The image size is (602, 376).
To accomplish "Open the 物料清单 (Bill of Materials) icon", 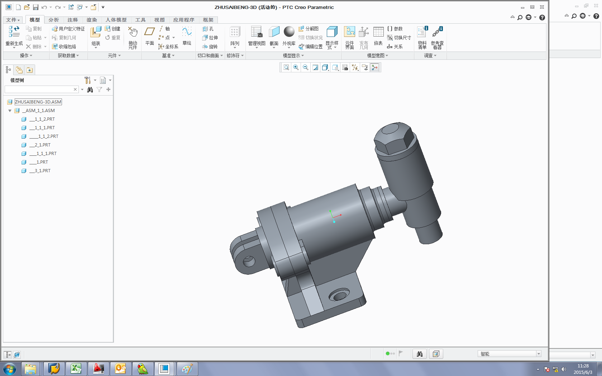I will click(x=422, y=32).
